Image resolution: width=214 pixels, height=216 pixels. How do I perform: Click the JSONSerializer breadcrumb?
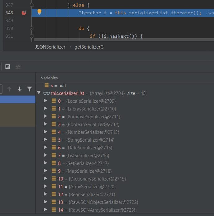pyautogui.click(x=50, y=47)
